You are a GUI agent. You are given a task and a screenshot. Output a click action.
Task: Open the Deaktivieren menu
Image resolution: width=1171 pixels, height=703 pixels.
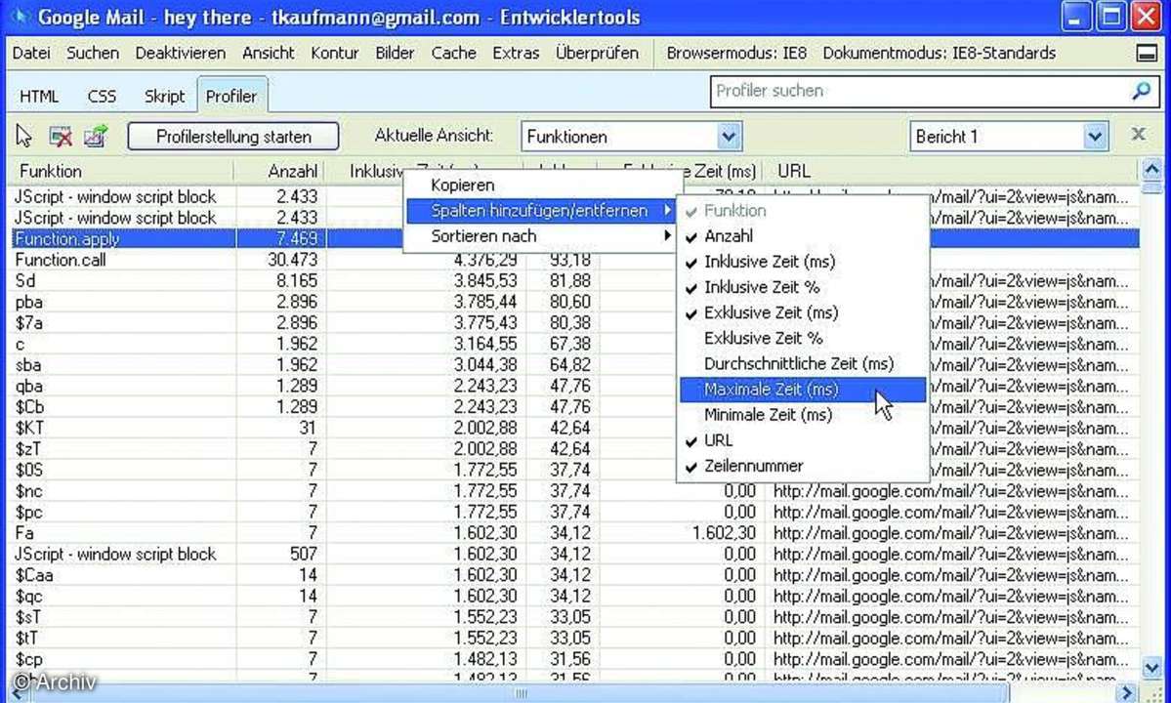point(180,53)
